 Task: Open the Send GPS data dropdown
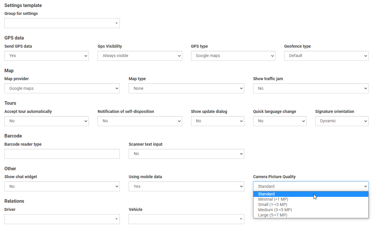pos(46,56)
